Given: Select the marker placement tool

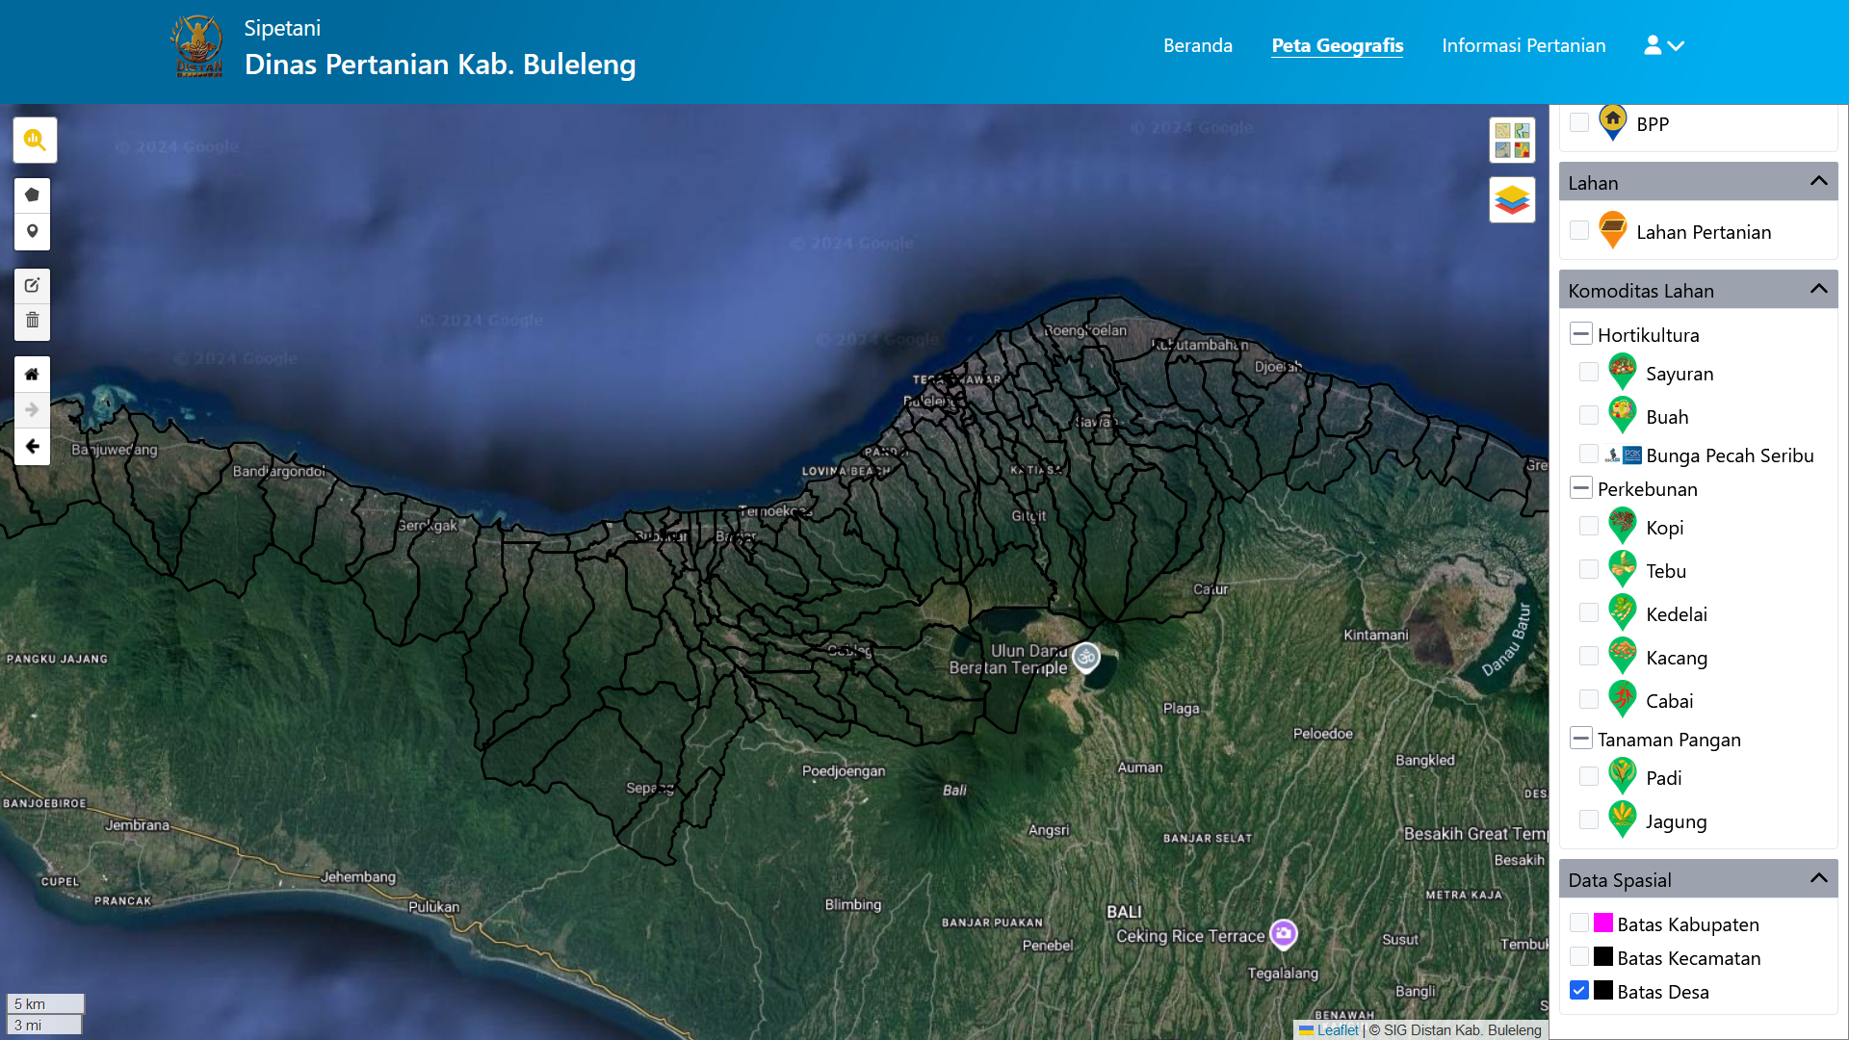Looking at the screenshot, I should click(x=32, y=232).
